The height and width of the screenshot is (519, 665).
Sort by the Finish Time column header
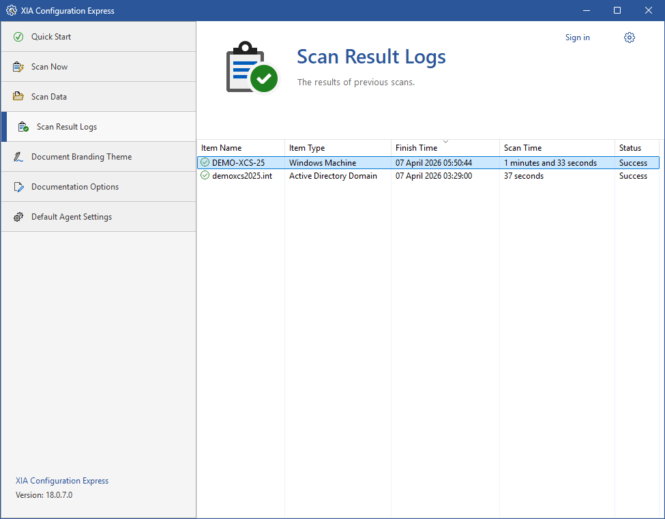416,148
